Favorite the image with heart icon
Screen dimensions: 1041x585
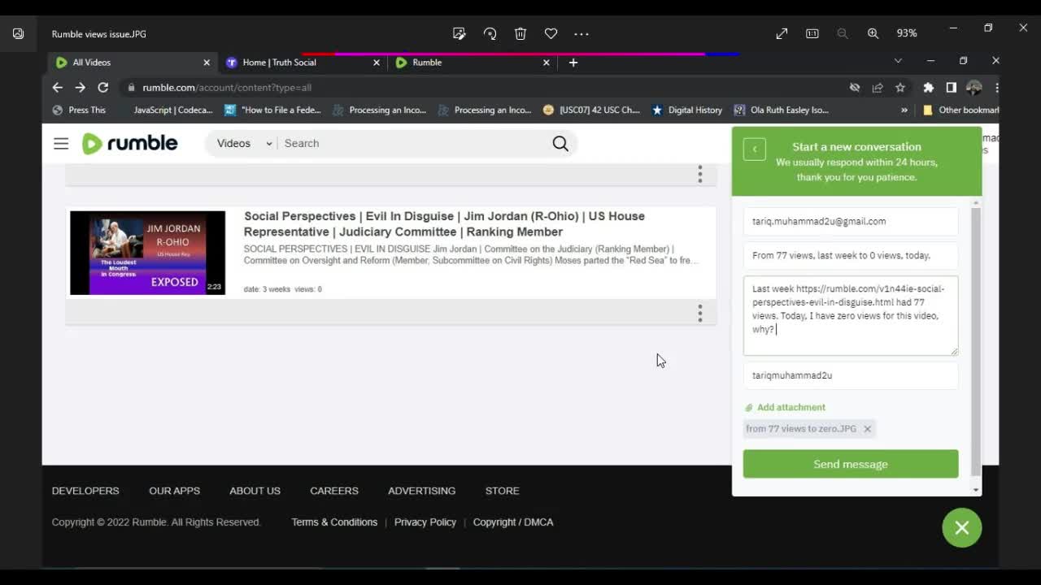[x=551, y=33]
